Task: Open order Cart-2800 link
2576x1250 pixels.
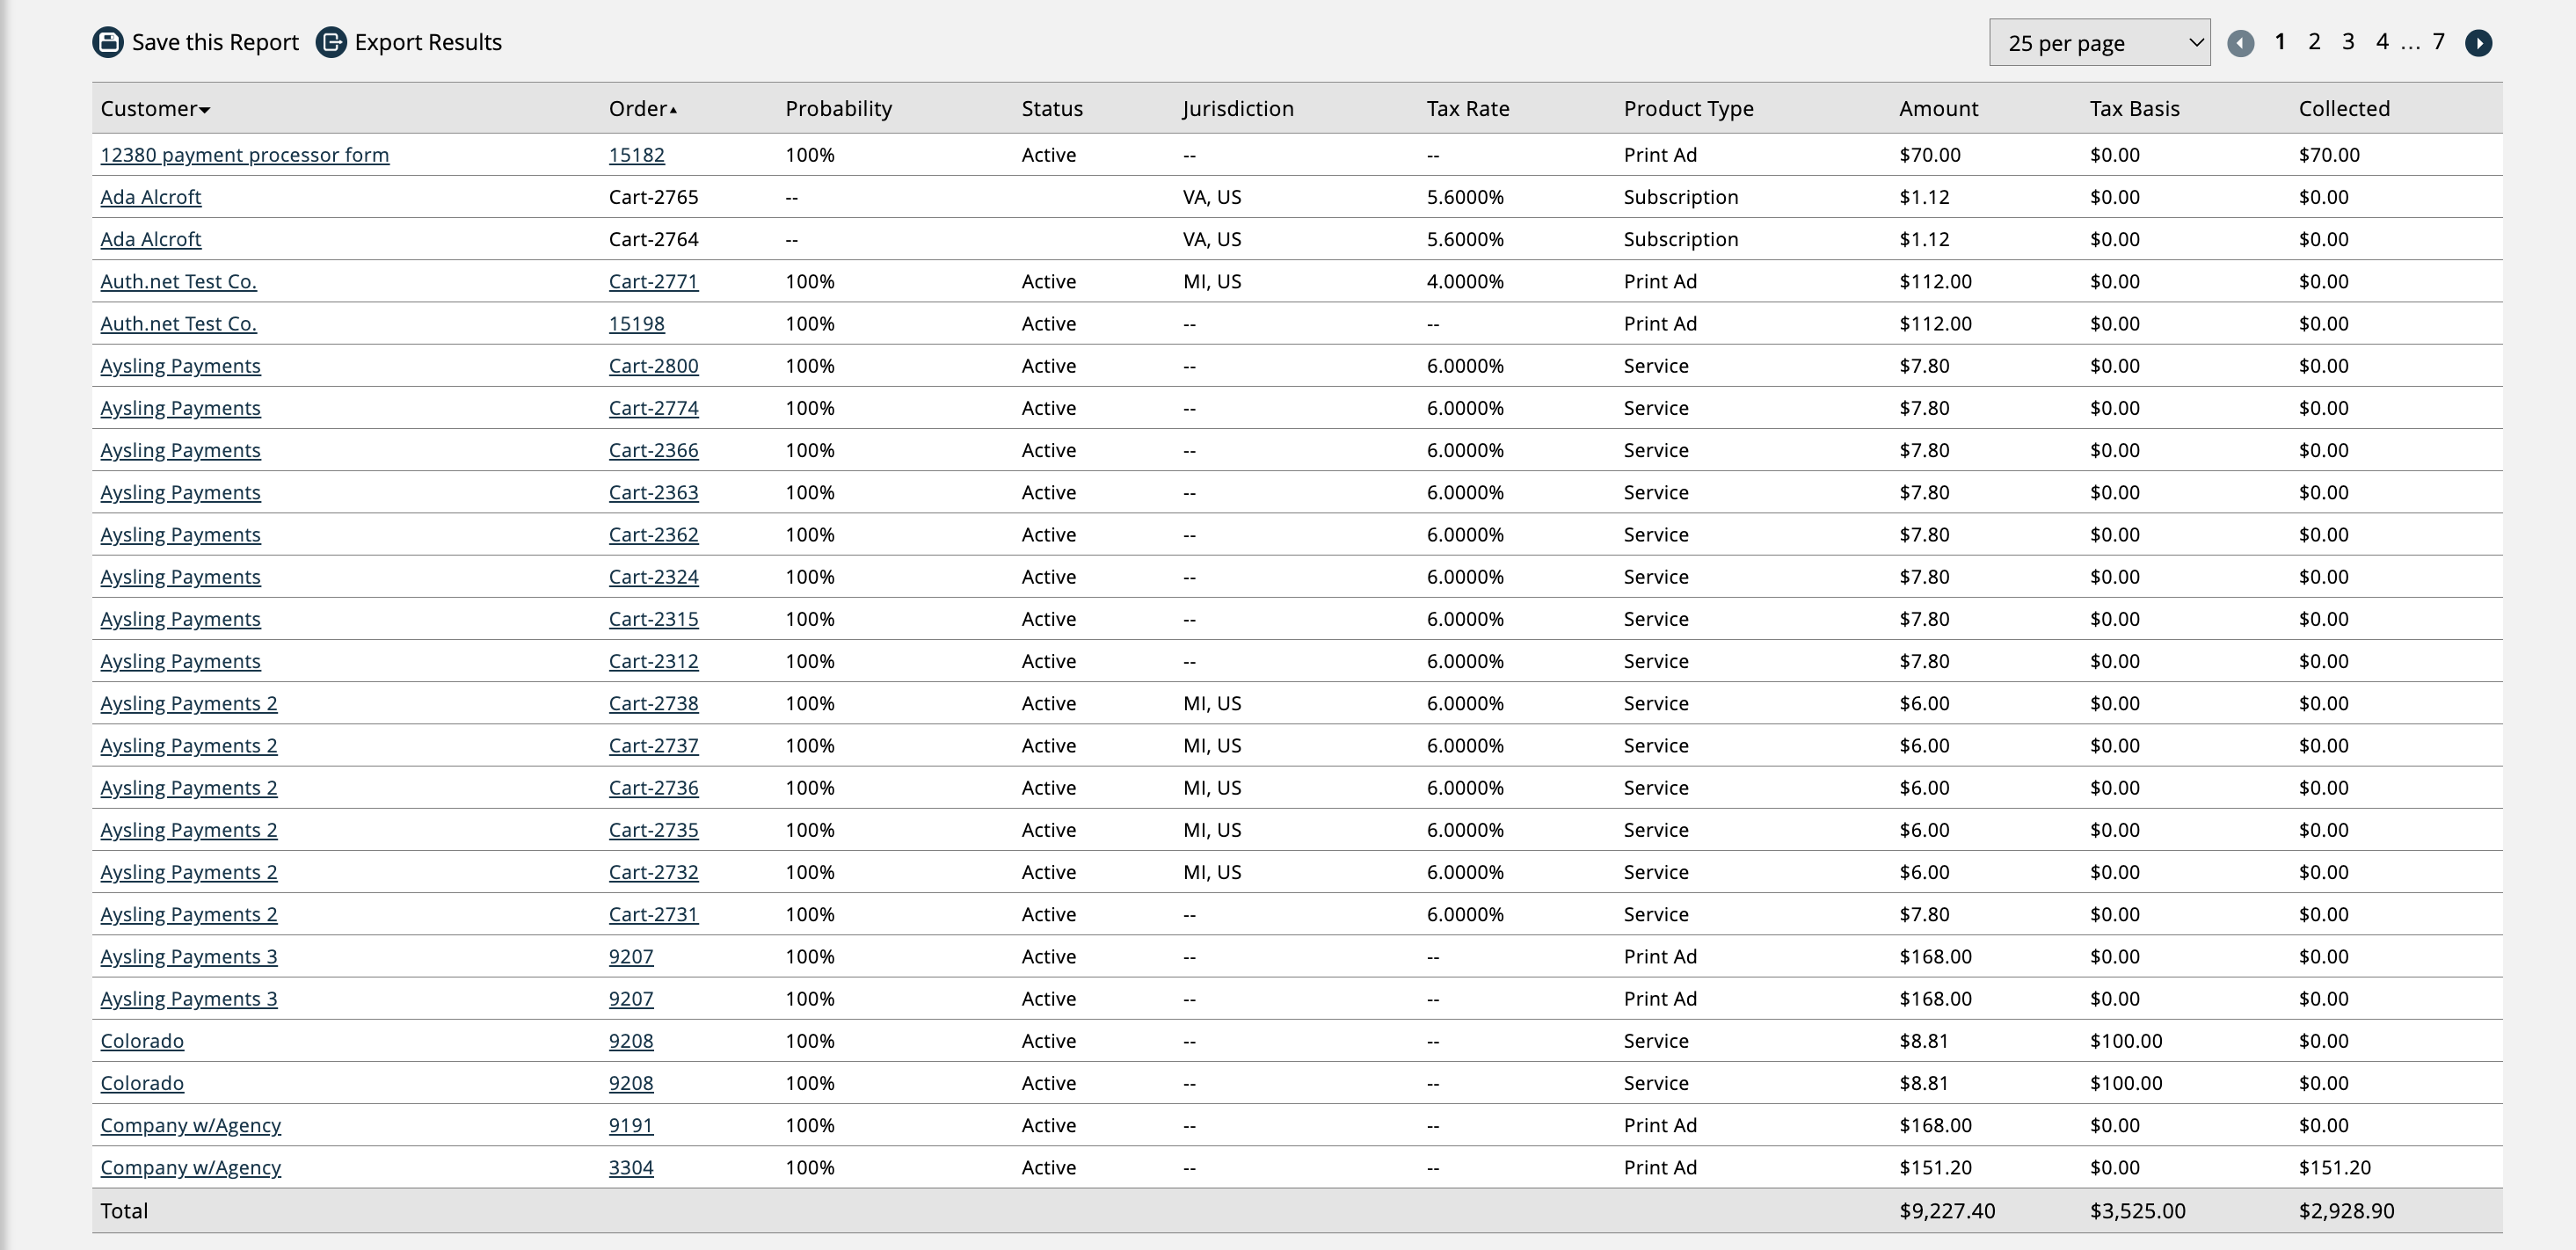Action: coord(653,366)
